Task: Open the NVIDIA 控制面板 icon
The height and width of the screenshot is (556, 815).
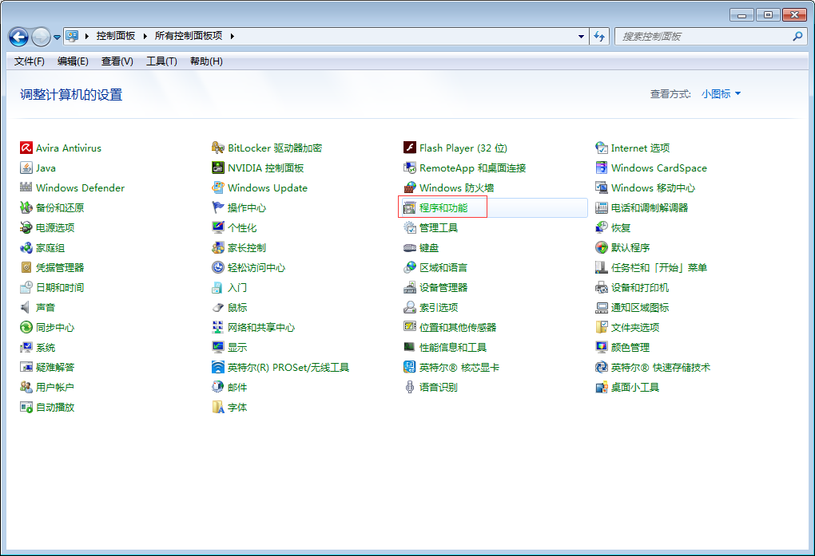Action: point(218,168)
